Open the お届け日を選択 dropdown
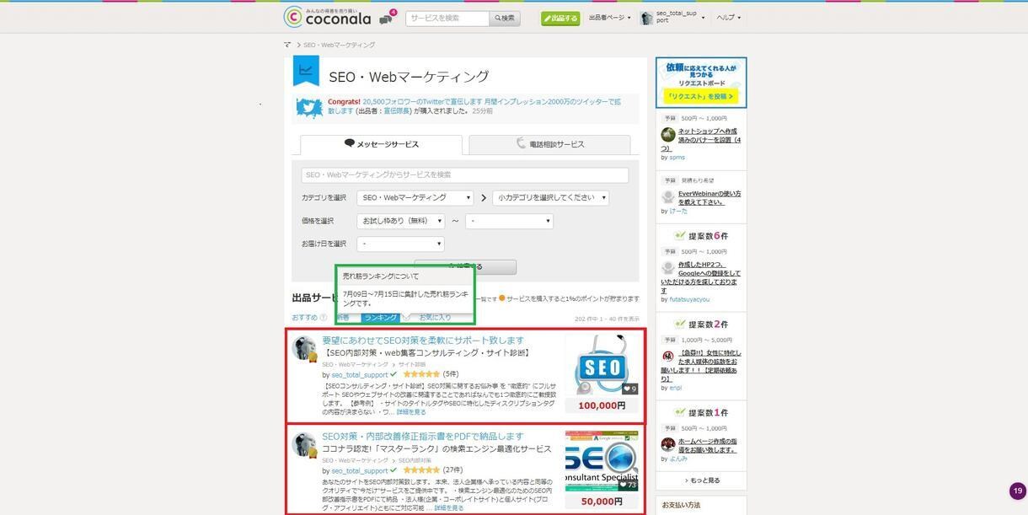Screen dimensions: 1028x515 (401, 244)
